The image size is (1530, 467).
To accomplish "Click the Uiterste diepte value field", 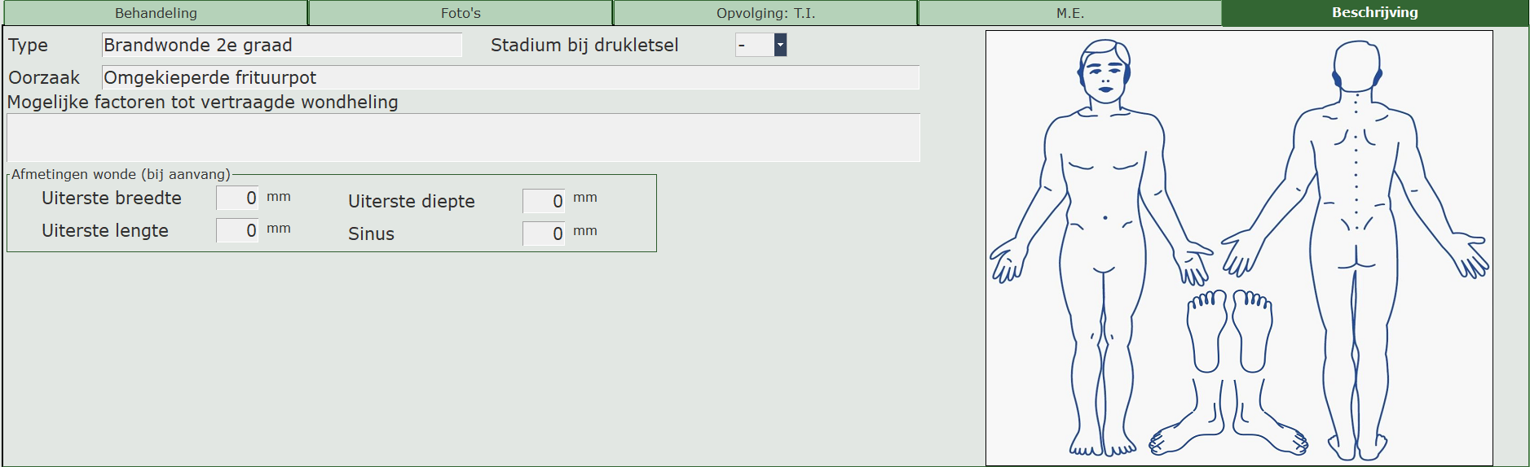I will [x=544, y=201].
